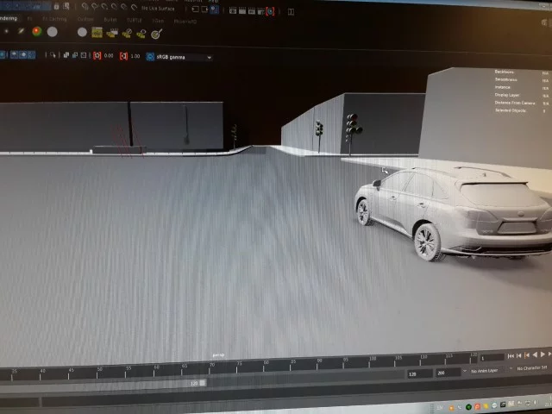Click the square frame panel toolbar icon
Screen dimensions: 552x414
[84, 55]
